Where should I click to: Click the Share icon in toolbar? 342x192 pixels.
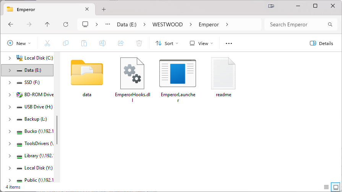pos(121,44)
